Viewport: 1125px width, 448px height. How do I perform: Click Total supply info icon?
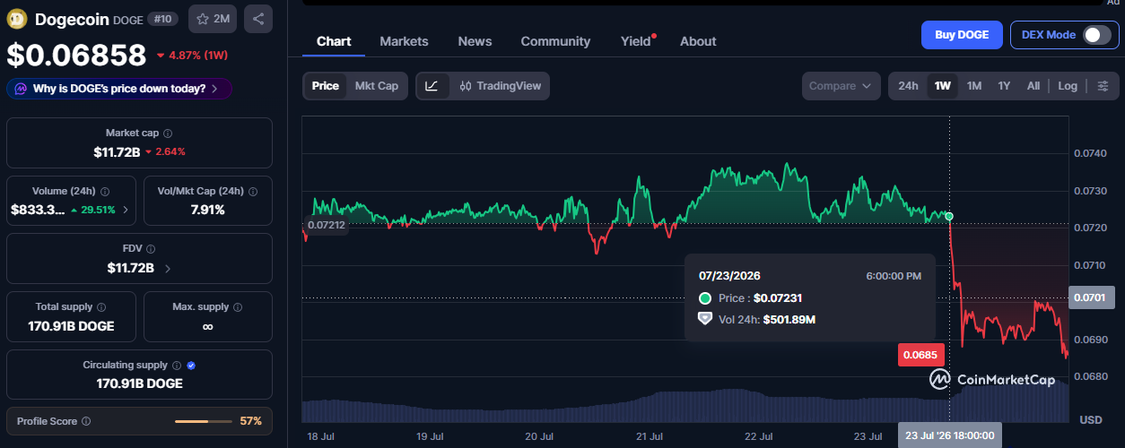tap(100, 307)
